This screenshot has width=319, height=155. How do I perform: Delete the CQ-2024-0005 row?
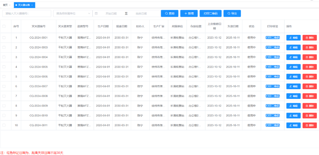[310, 67]
